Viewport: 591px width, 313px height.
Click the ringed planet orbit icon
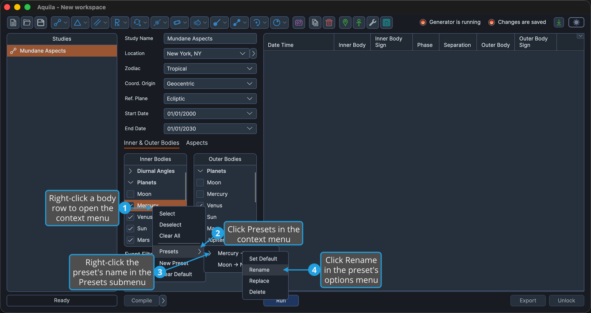(x=180, y=23)
